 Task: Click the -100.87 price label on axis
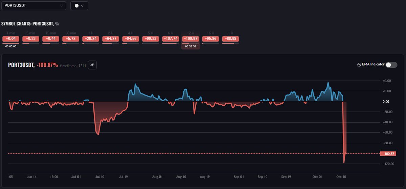(388, 154)
